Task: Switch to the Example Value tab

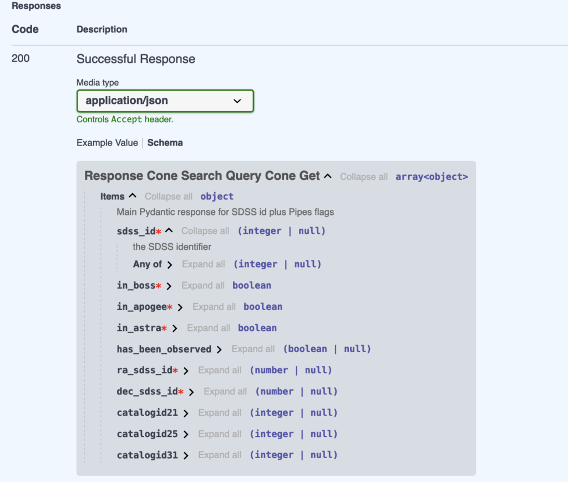Action: click(107, 143)
